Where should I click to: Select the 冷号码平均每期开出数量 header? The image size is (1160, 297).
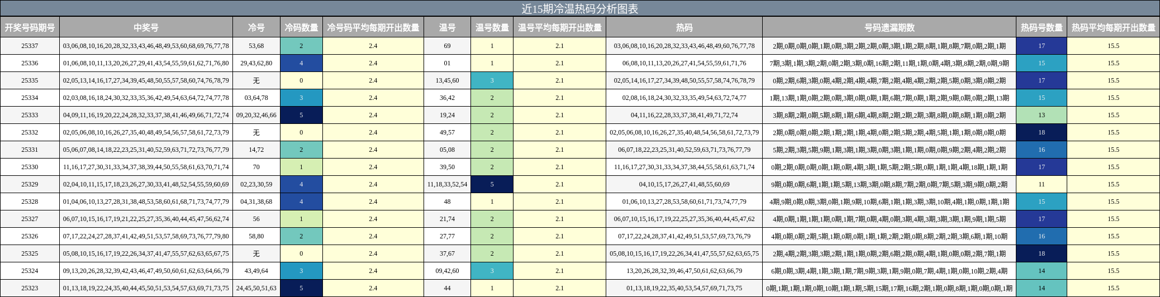click(x=373, y=27)
